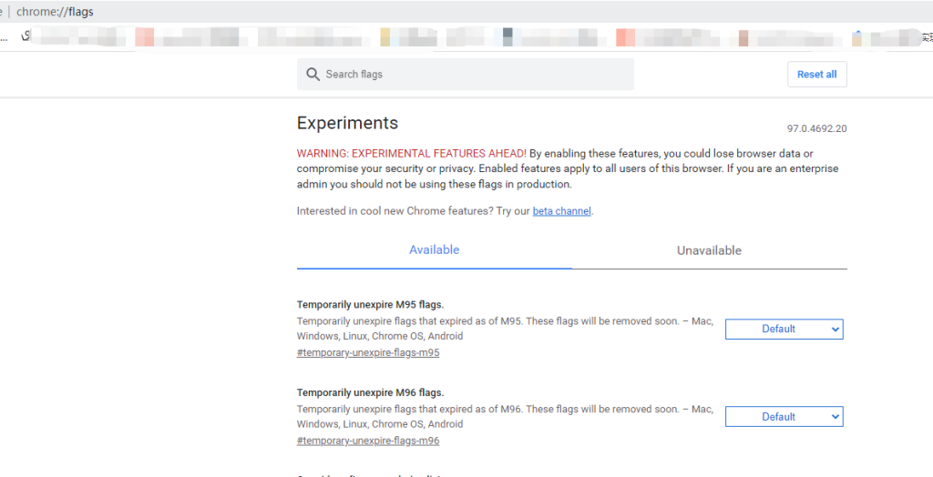Select the Temporarily unexpire M95 flags title
Screen dimensions: 933x477
[370, 305]
